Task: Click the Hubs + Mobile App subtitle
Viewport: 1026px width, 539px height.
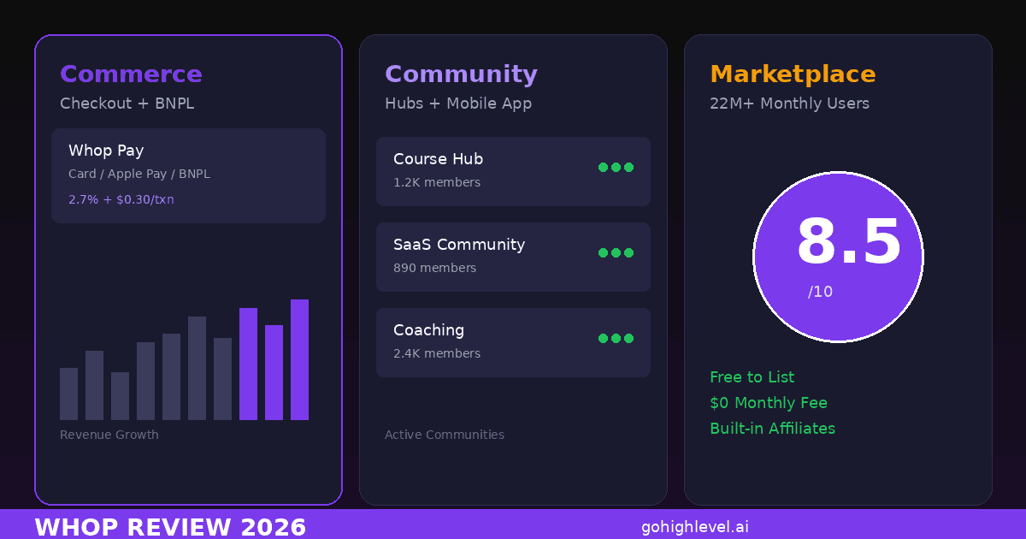Action: (x=458, y=104)
